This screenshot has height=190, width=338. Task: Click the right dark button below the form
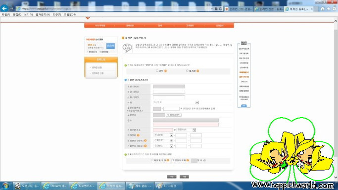tap(184, 177)
